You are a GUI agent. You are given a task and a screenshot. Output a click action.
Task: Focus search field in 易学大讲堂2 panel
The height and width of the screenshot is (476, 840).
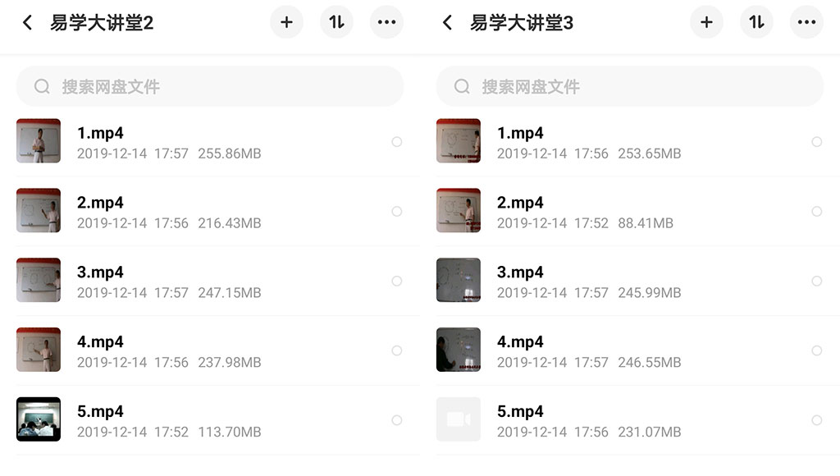[x=210, y=86]
